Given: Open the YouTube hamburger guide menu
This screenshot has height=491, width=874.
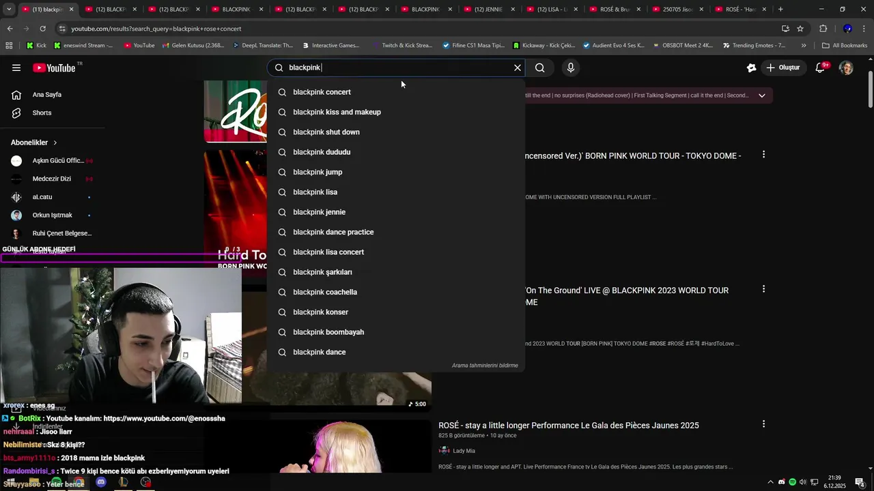Looking at the screenshot, I should click(16, 68).
